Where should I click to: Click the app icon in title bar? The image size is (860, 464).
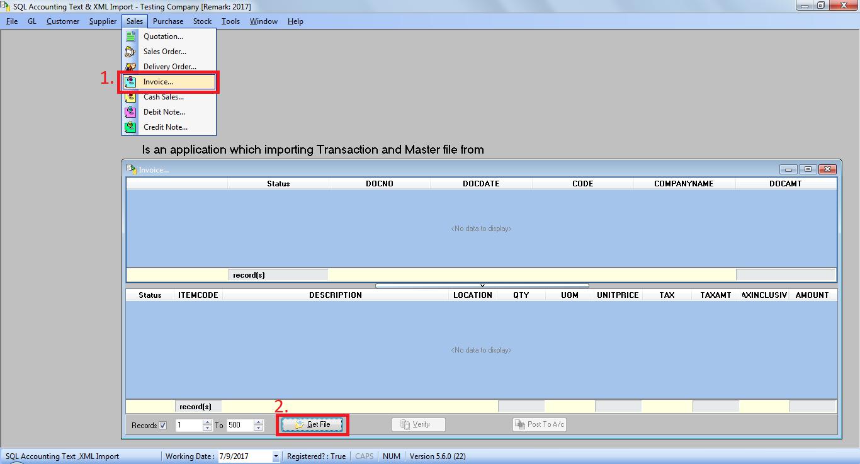click(6, 6)
